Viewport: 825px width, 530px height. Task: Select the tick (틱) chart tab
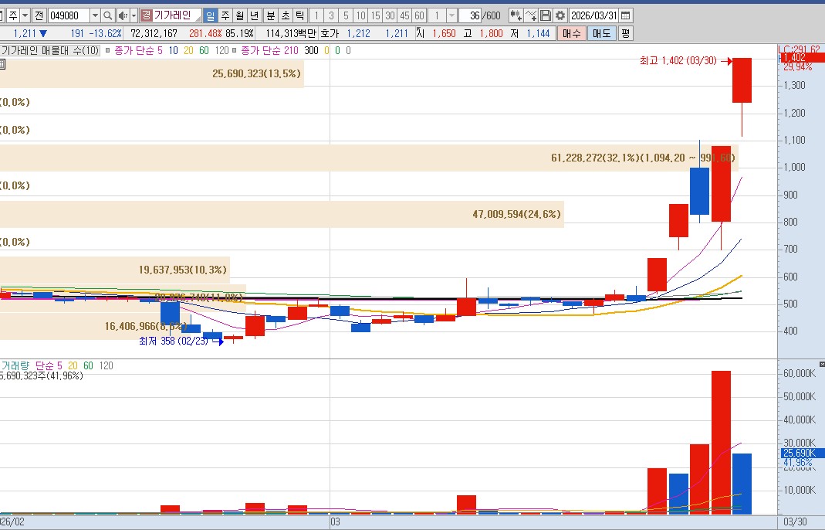[299, 15]
